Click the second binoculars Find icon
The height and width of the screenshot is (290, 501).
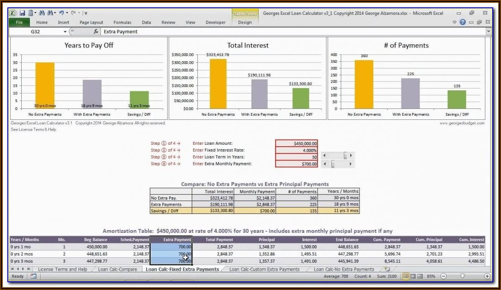[x=50, y=13]
